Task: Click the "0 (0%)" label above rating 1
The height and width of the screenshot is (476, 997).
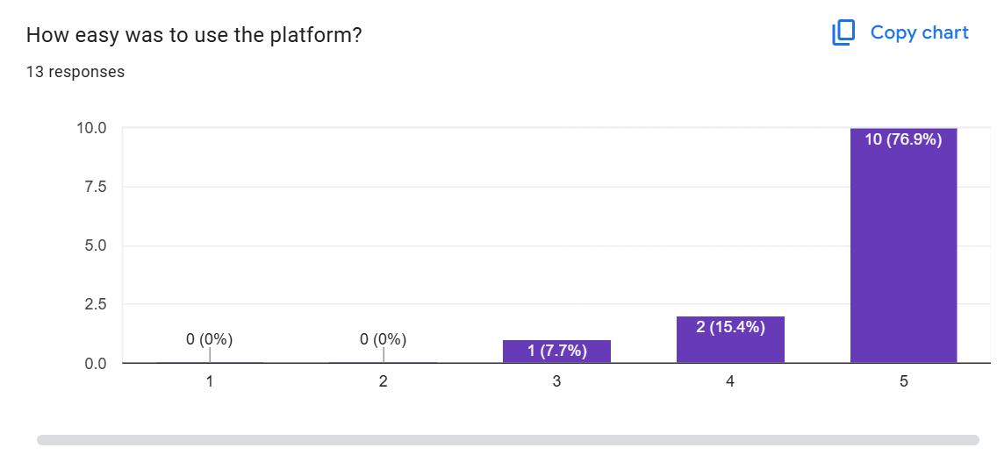Action: [x=210, y=339]
